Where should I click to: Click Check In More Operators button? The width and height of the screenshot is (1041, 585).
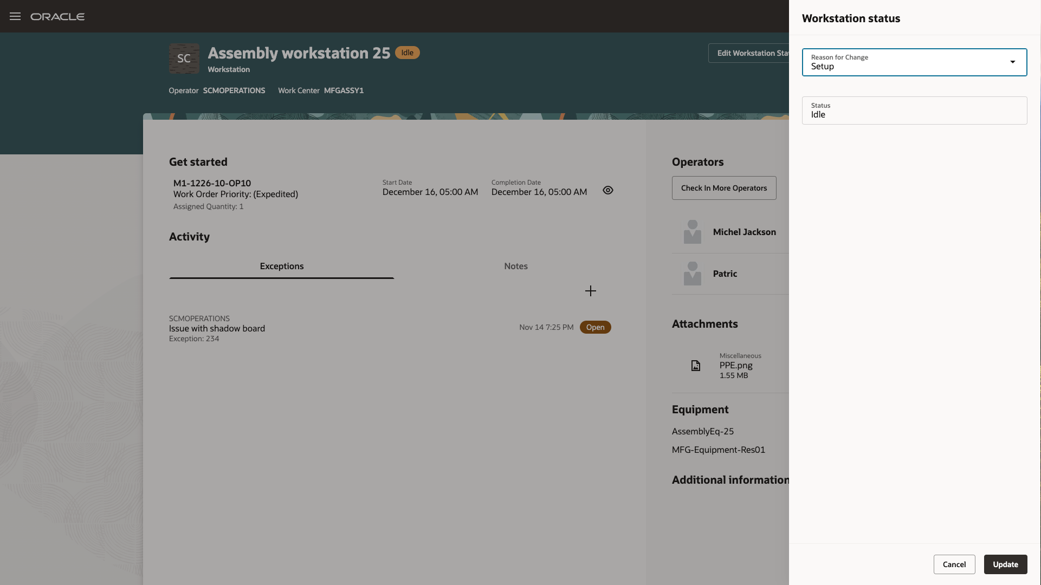click(x=723, y=188)
